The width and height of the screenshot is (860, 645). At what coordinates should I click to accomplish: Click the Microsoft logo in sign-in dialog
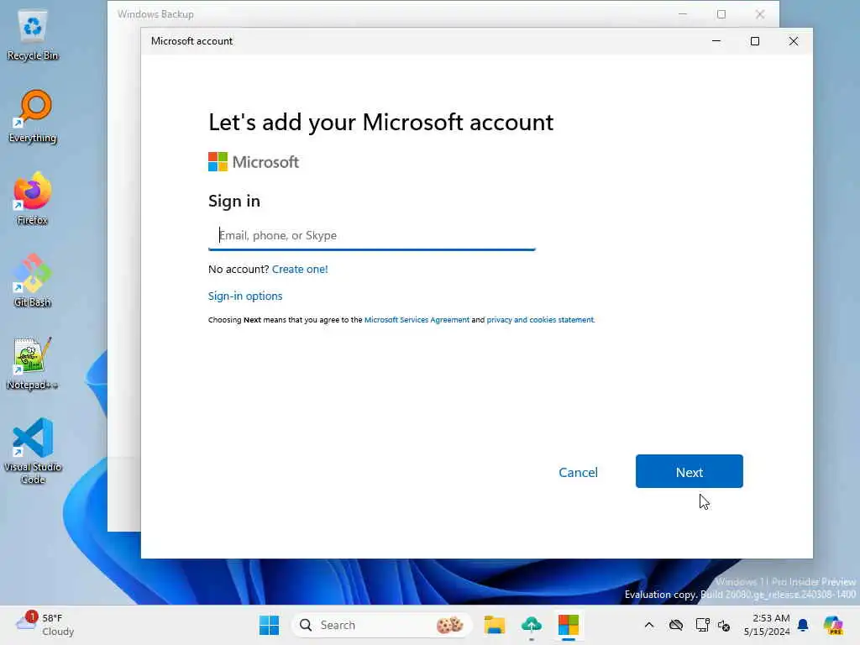[x=254, y=162]
